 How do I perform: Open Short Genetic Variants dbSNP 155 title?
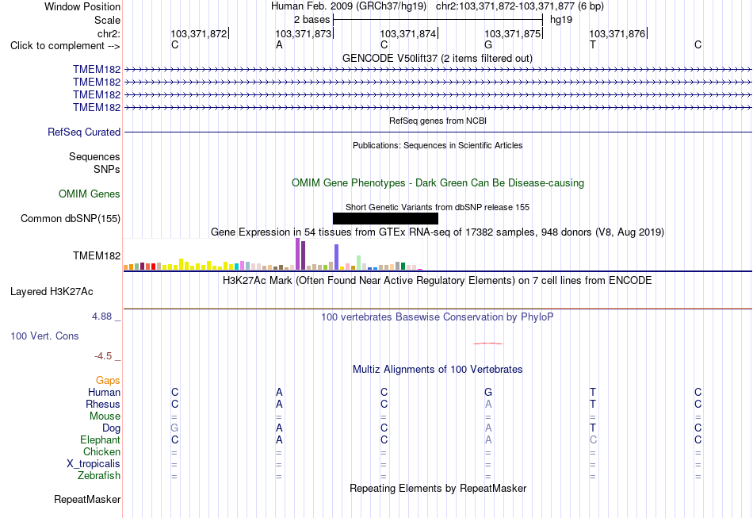tap(438, 207)
